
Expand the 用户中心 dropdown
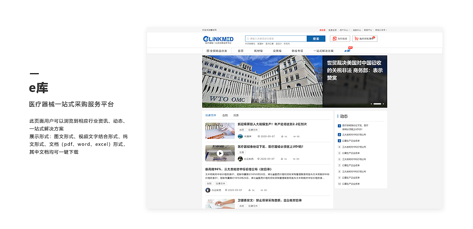point(344,30)
